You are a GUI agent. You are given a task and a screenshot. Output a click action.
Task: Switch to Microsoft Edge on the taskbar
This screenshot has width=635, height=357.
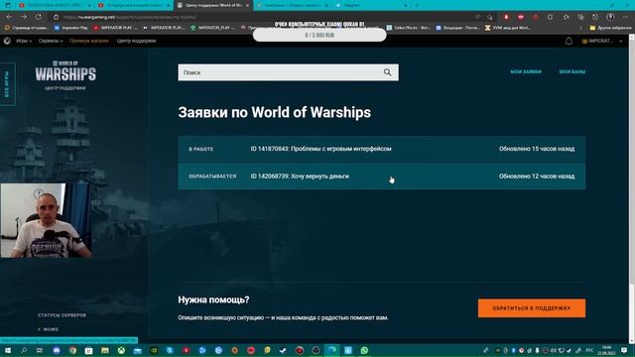[x=332, y=350]
